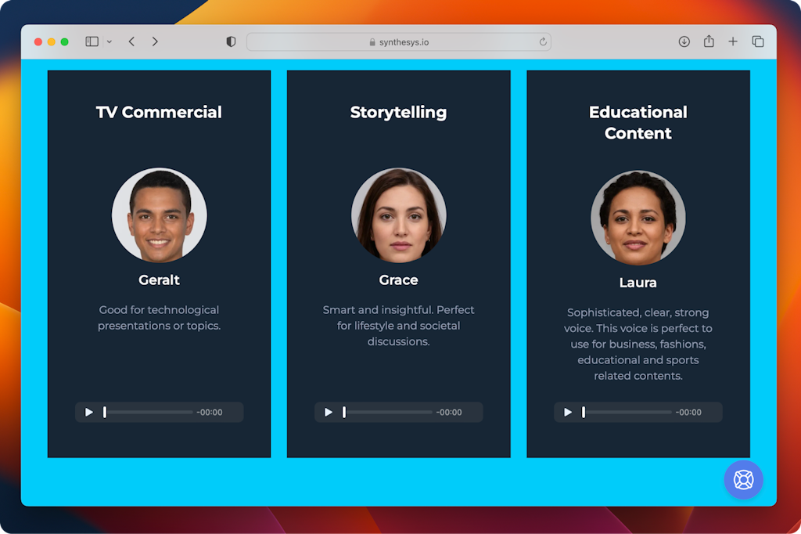
Task: View the Privacy Report shield icon
Action: click(230, 41)
